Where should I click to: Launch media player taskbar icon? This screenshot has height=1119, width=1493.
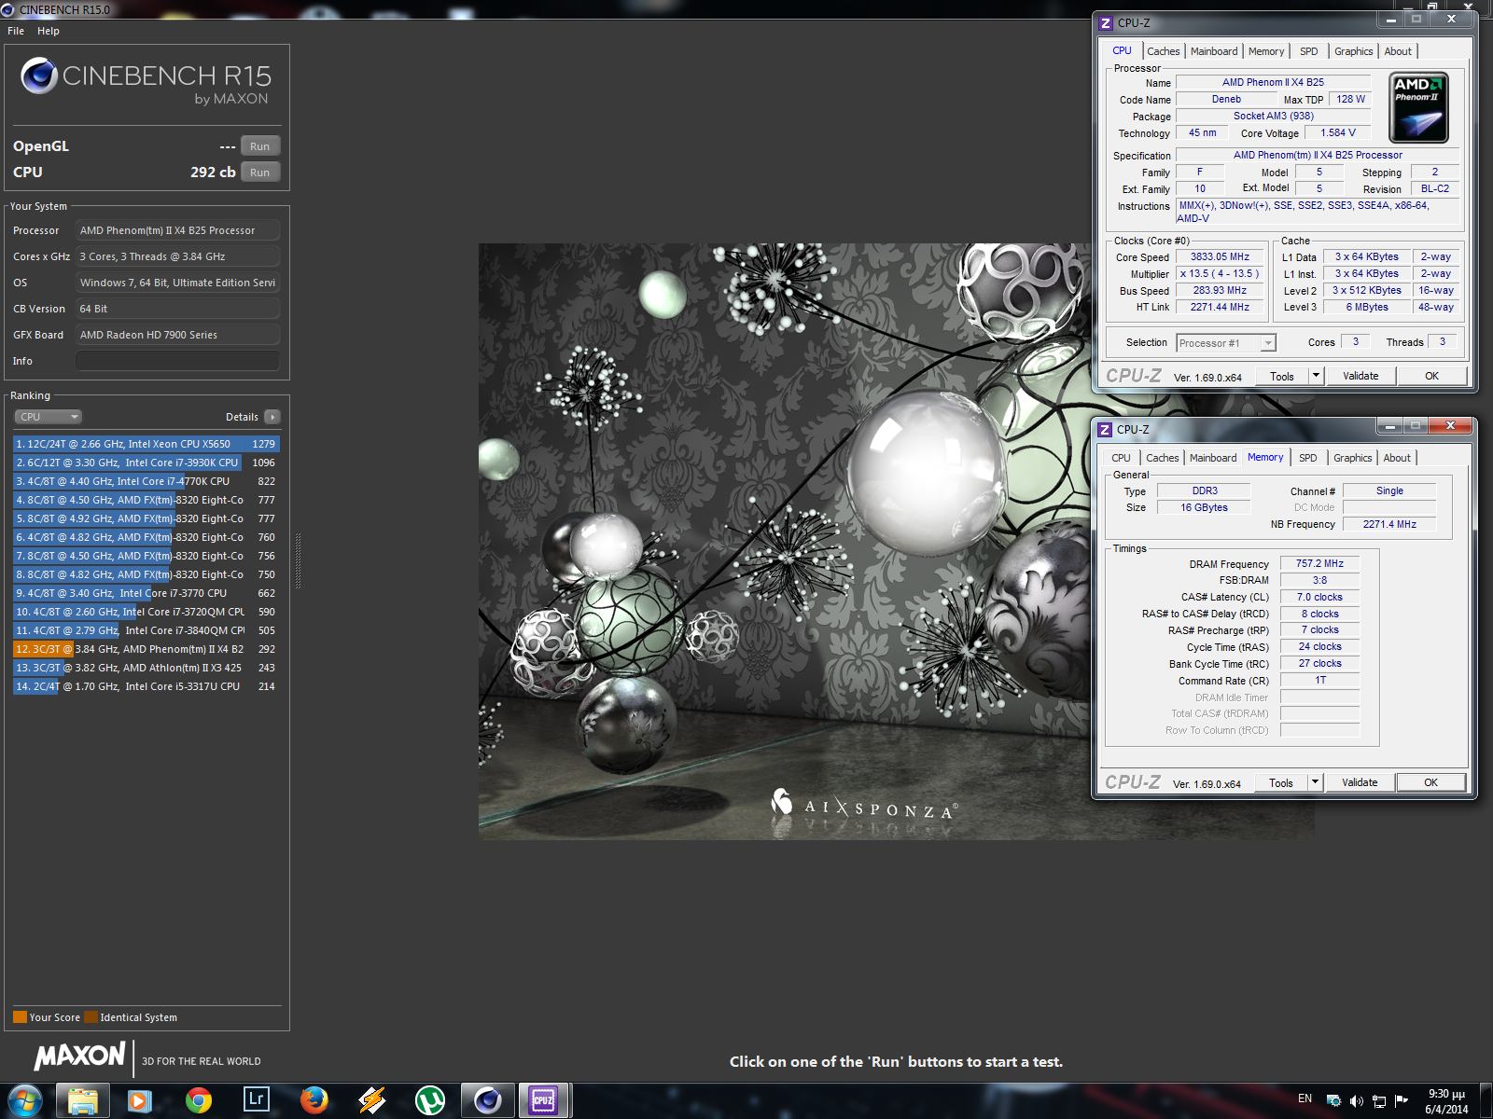click(x=139, y=1101)
